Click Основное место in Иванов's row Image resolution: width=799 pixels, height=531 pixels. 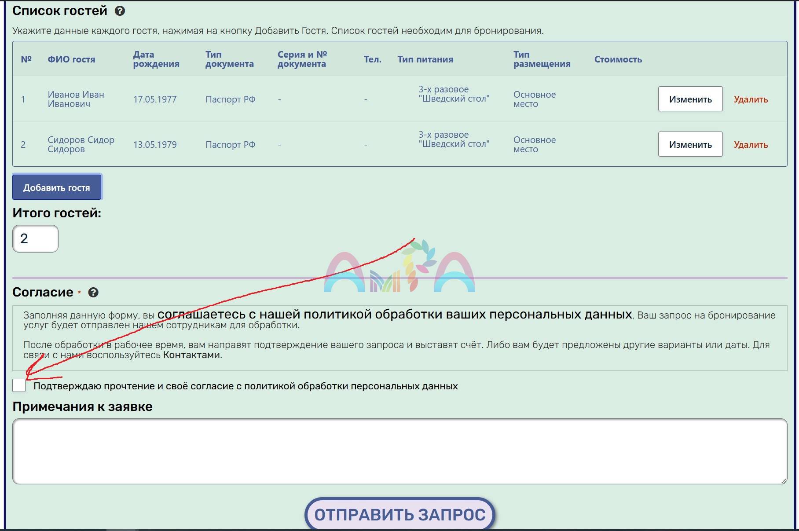pyautogui.click(x=534, y=99)
